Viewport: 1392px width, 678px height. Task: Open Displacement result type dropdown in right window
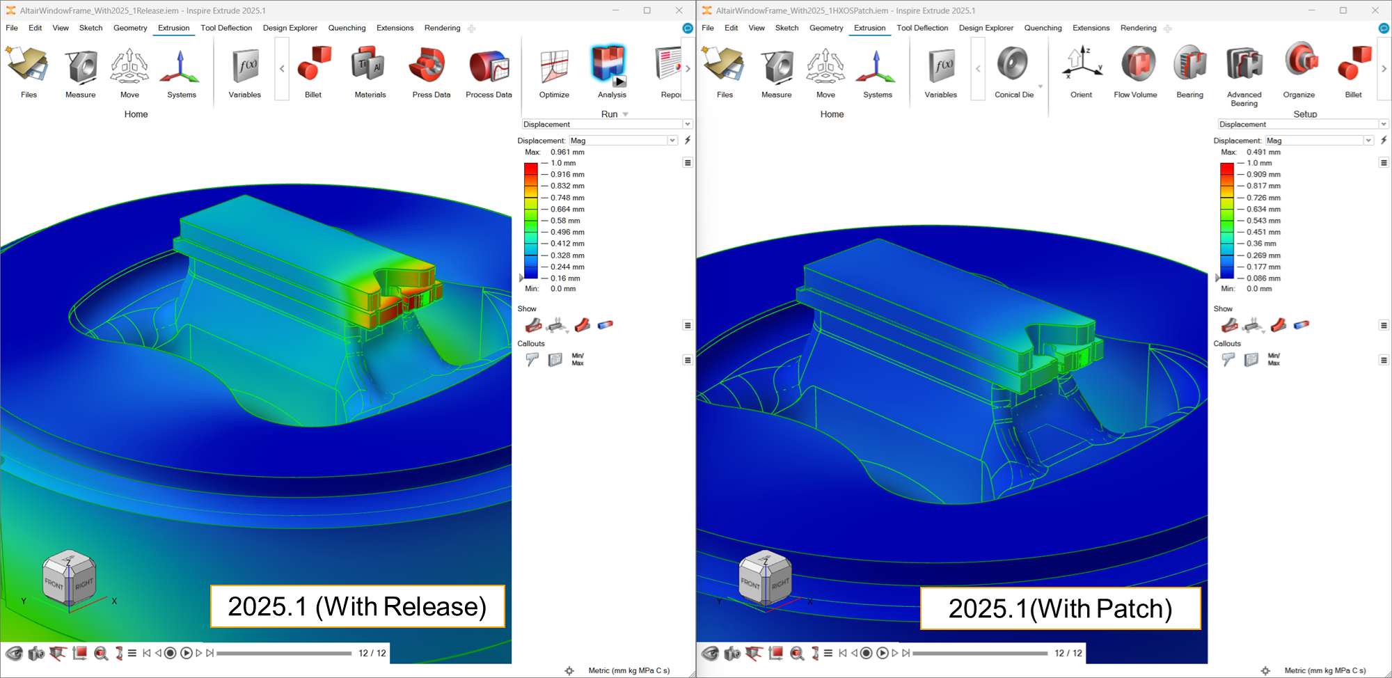[1303, 124]
